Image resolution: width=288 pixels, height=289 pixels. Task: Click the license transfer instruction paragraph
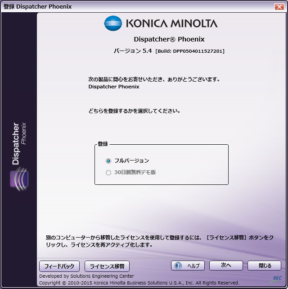pyautogui.click(x=160, y=241)
